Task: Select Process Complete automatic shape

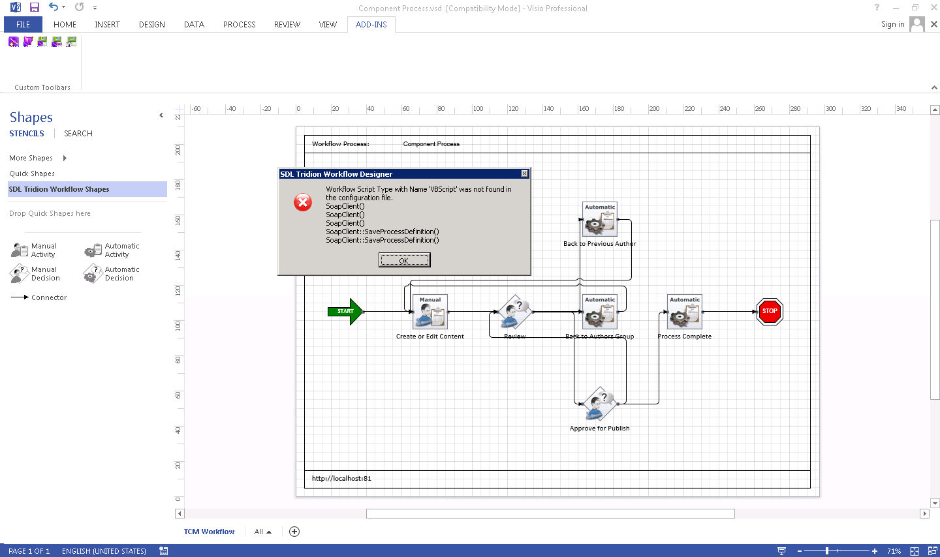Action: pos(685,312)
